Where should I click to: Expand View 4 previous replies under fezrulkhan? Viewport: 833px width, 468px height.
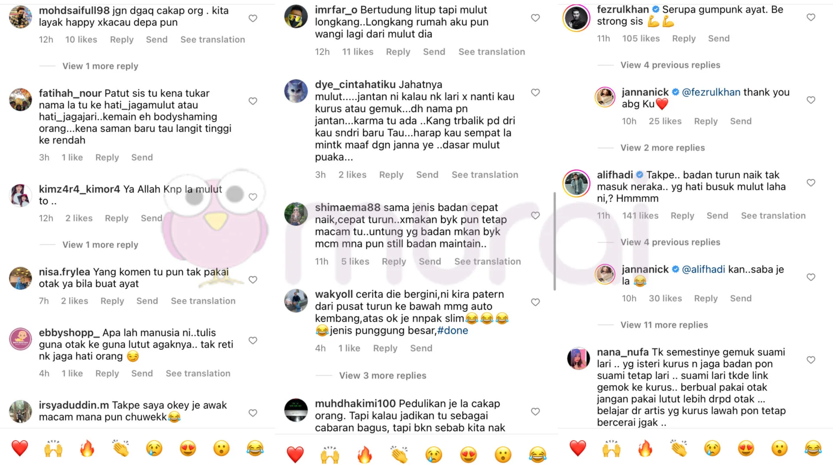pyautogui.click(x=670, y=65)
